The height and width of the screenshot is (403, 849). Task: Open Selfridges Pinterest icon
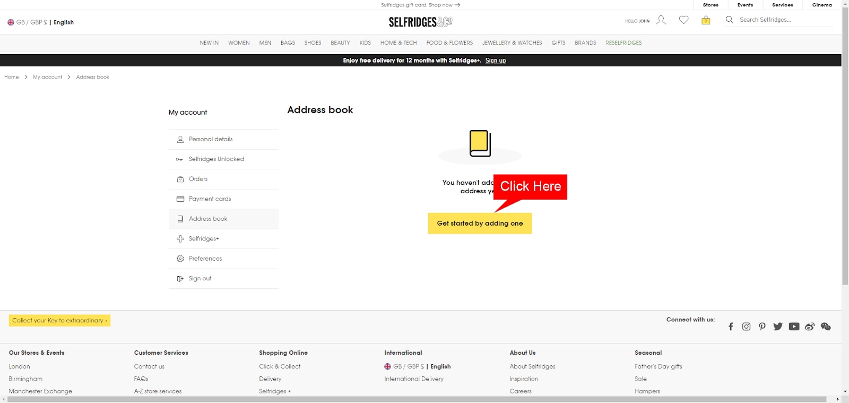point(762,327)
